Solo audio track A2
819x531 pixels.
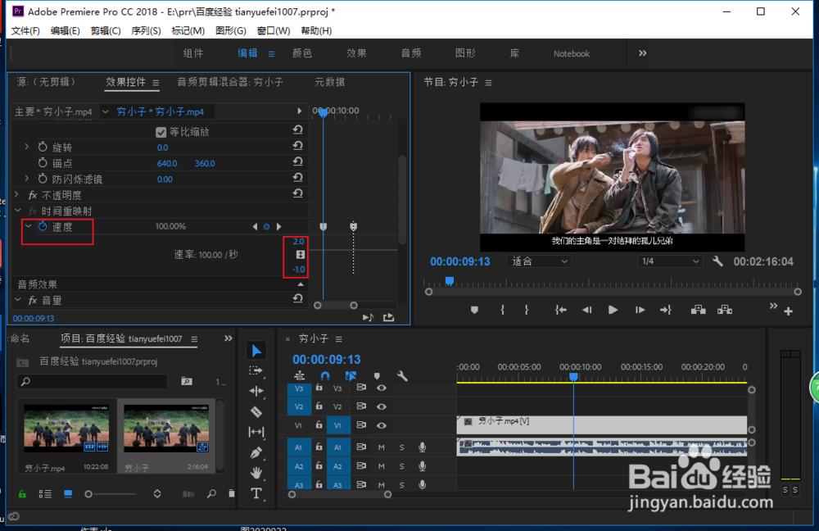401,466
